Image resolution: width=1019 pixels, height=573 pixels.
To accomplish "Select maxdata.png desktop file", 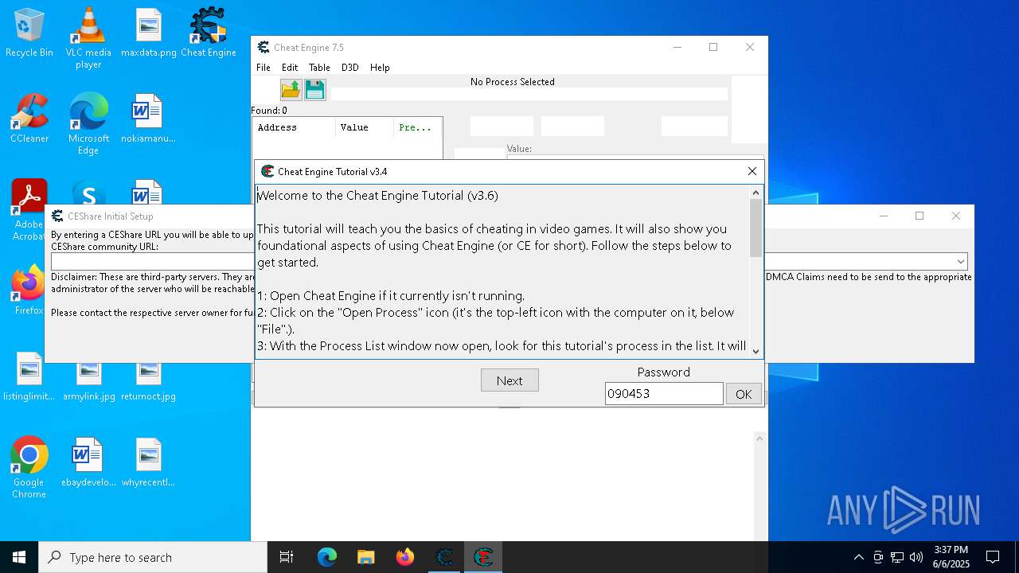I will [149, 33].
